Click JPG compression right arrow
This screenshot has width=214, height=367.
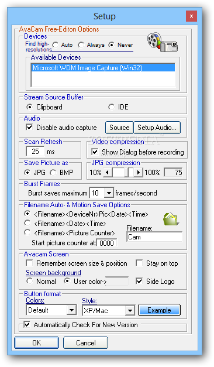point(139,173)
